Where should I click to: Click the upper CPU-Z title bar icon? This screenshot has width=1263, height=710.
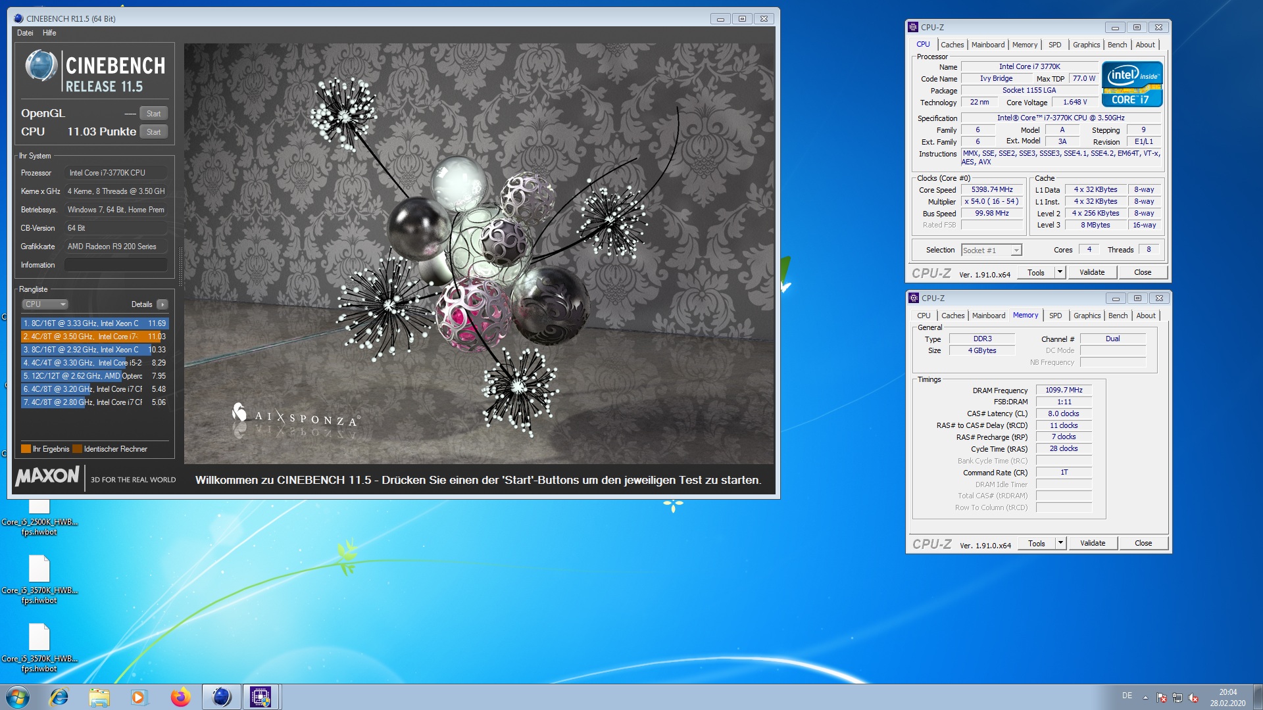point(913,27)
